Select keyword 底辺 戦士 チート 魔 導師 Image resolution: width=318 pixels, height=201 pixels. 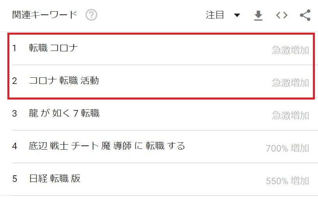(x=107, y=146)
